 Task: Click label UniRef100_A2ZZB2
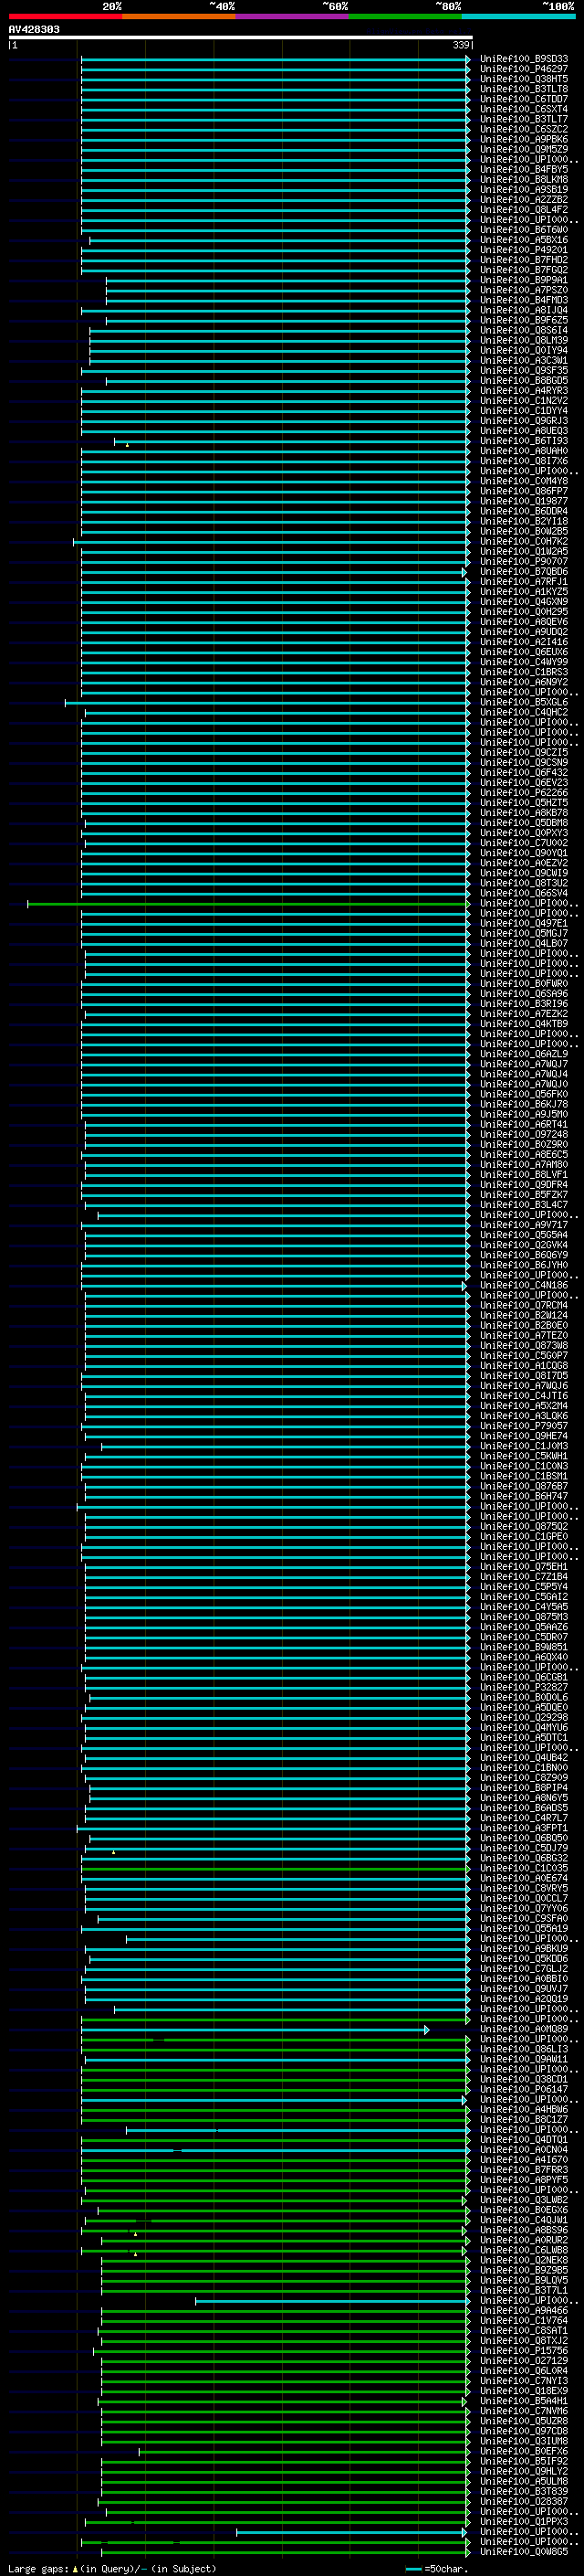(523, 200)
